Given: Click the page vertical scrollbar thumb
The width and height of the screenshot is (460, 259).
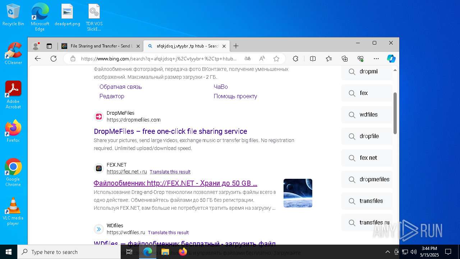Looking at the screenshot, I should 395,113.
